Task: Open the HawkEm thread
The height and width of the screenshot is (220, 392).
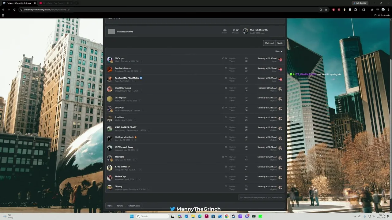Action: click(119, 157)
